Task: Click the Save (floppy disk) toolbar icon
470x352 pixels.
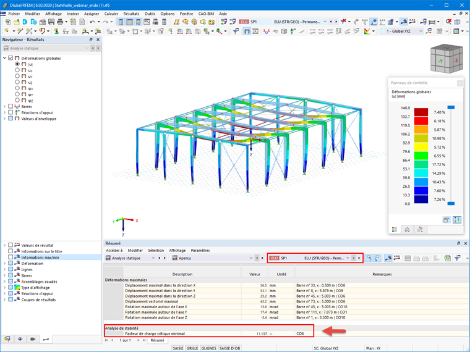Action: tap(51, 22)
